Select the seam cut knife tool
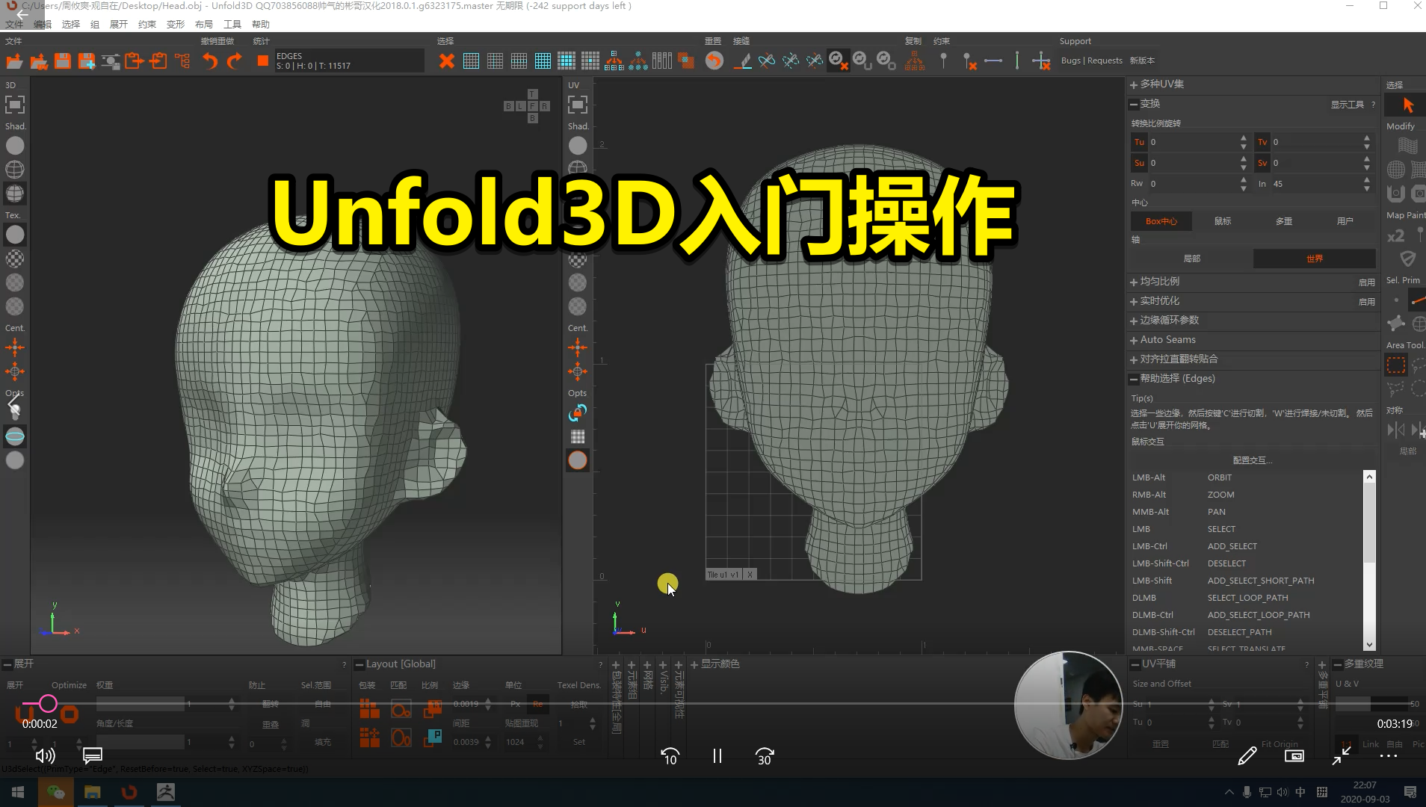The image size is (1426, 807). click(742, 61)
